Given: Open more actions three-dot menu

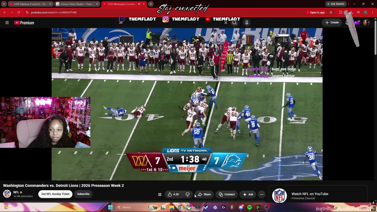Looking at the screenshot, I should [x=262, y=194].
